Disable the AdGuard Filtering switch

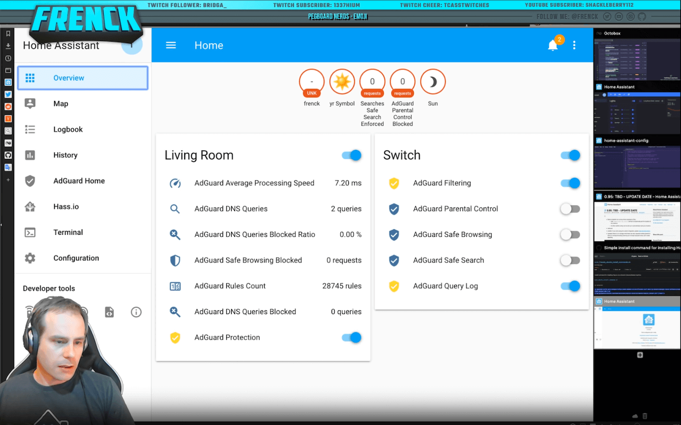(570, 183)
